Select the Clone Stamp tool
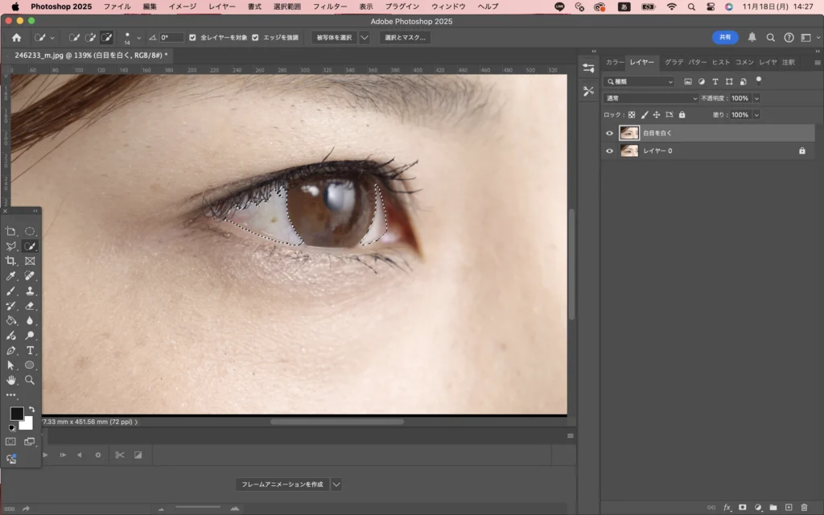 click(x=30, y=291)
